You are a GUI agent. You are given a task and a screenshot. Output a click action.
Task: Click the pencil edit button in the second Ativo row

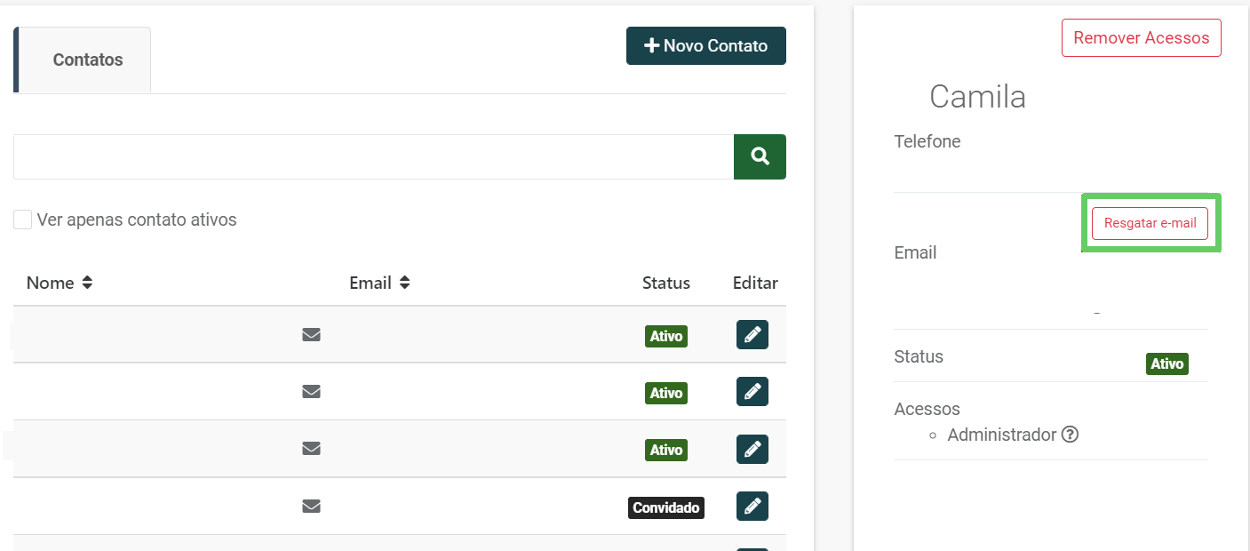[752, 392]
